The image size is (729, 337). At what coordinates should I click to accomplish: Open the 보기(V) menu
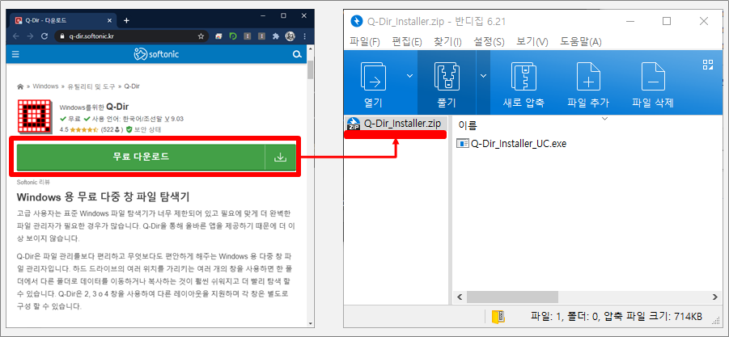pyautogui.click(x=532, y=42)
